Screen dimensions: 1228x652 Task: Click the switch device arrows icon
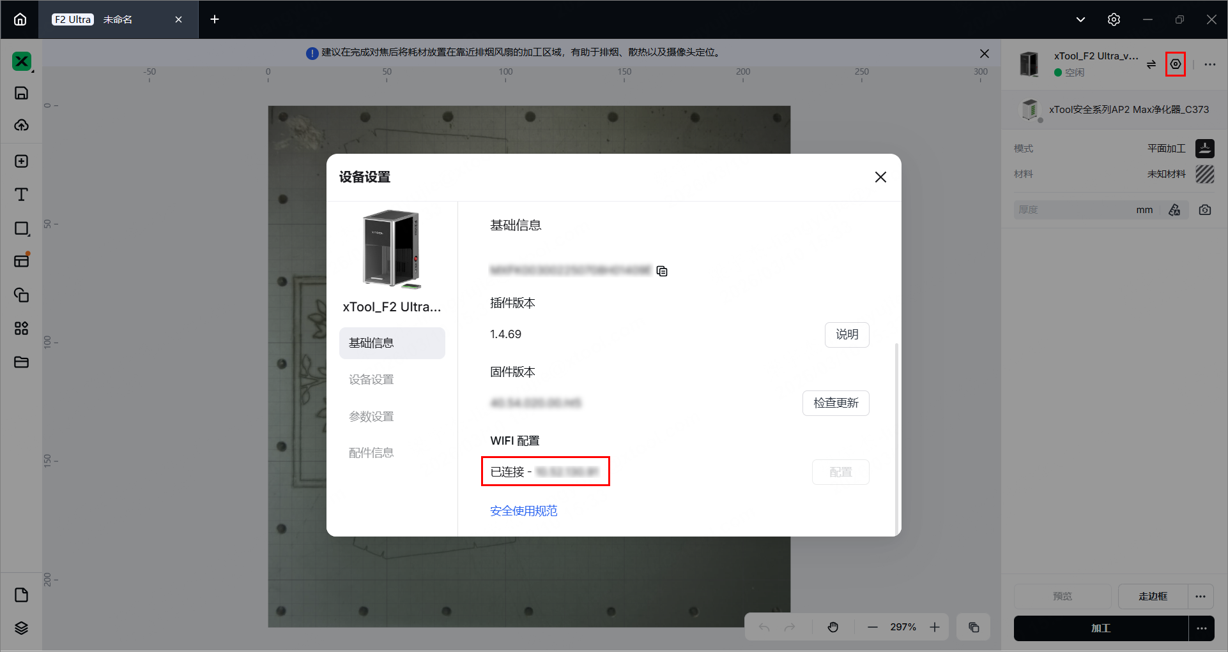1151,64
